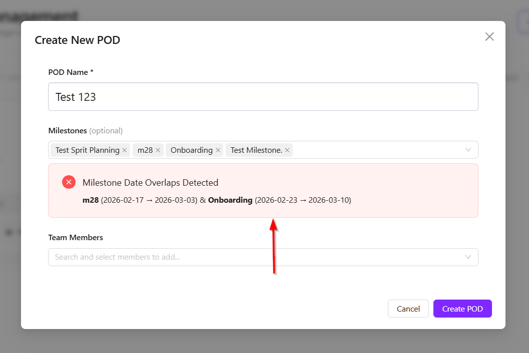Click the POD Name field label
Viewport: 529px width, 353px height.
tap(71, 72)
